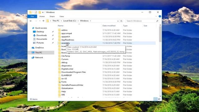This screenshot has width=199, height=112.
Task: Unpin Desktop using its pin icon
Action: pyautogui.click(x=53, y=32)
